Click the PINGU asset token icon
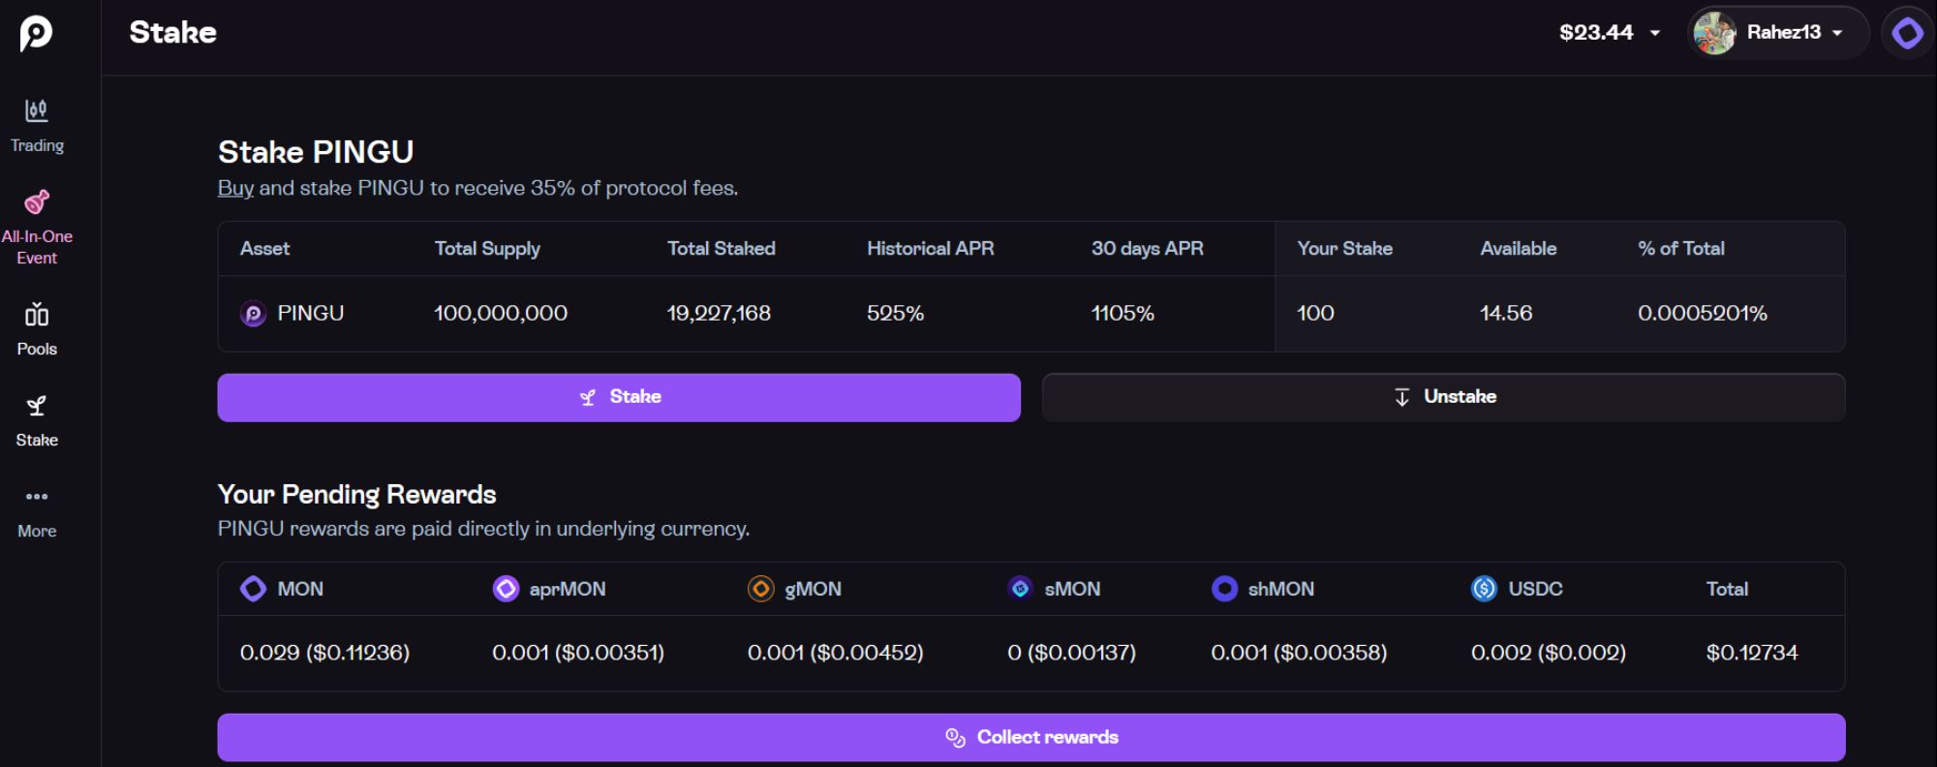1937x767 pixels. coord(253,314)
